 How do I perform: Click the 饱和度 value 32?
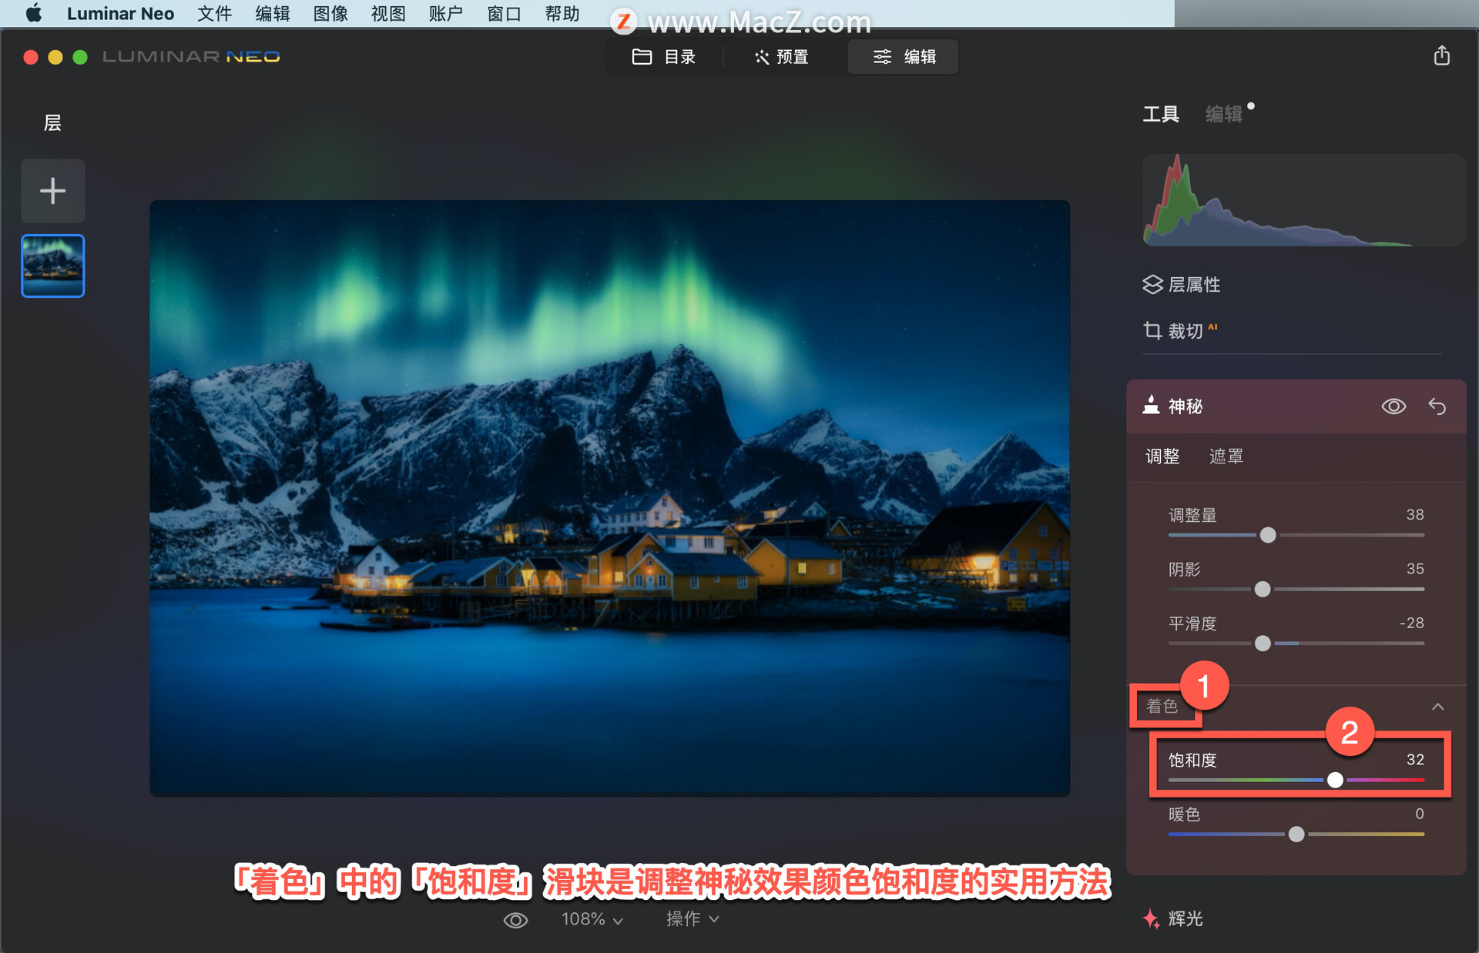(x=1415, y=759)
